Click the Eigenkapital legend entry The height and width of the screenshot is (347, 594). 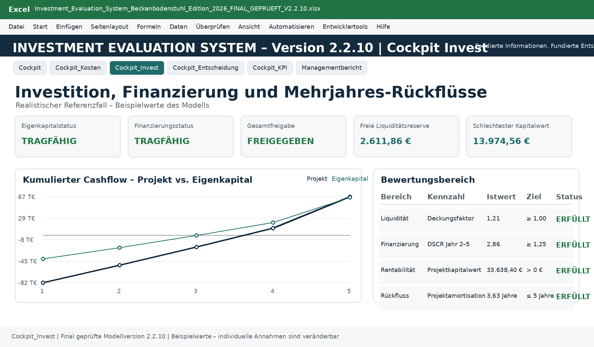point(350,179)
